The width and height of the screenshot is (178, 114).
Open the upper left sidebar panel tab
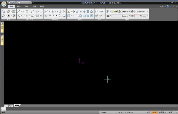(x=2, y=27)
